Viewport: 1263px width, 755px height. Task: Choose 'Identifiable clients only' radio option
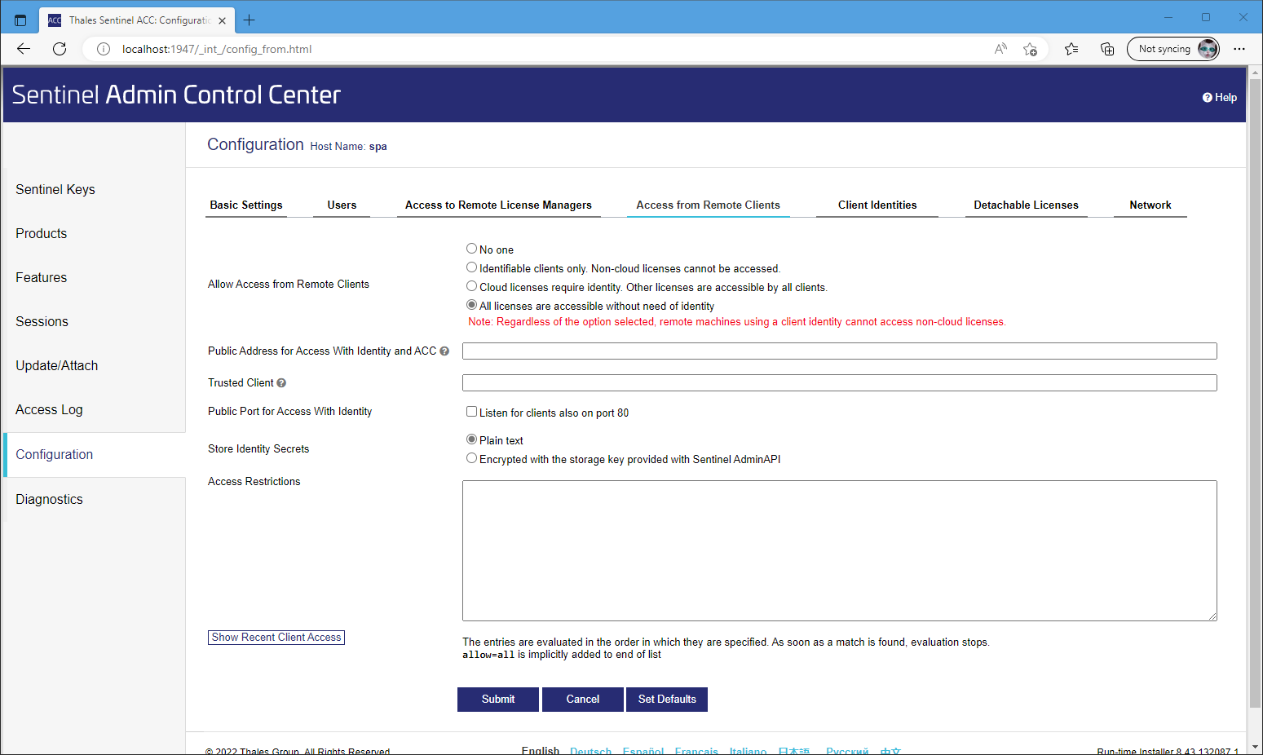pyautogui.click(x=471, y=267)
